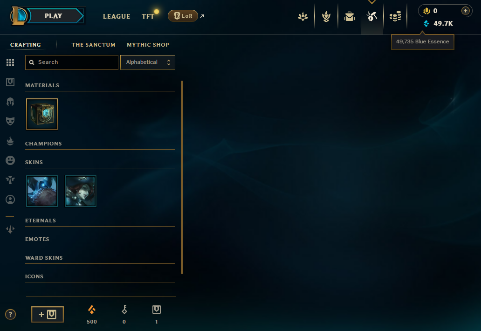This screenshot has height=331, width=481.
Task: Open the Store coins icon
Action: (x=395, y=16)
